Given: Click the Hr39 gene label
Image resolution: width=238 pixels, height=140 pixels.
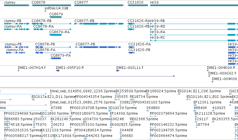Looking at the screenshot, I should point(154,3).
